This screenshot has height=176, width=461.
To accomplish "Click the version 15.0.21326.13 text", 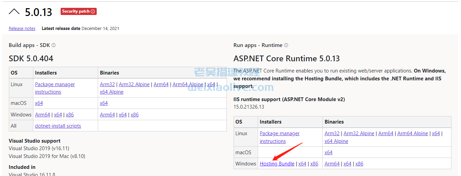I will [249, 107].
